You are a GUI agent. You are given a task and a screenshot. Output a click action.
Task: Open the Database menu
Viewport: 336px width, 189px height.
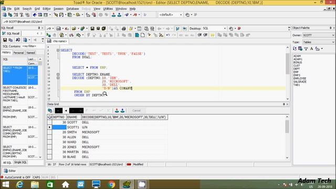72,9
